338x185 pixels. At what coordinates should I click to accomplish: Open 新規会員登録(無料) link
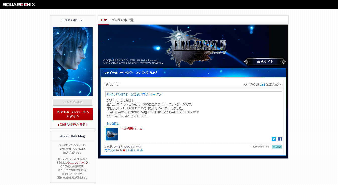pyautogui.click(x=74, y=125)
